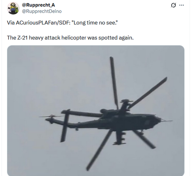Click the main rotor hub in the photo

[x=125, y=103]
